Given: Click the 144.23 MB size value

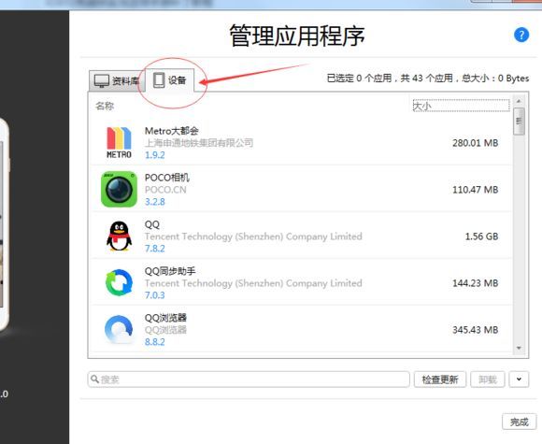Looking at the screenshot, I should (476, 283).
